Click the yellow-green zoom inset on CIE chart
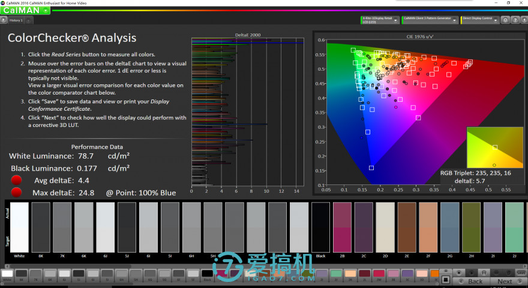528x288 pixels. click(494, 147)
